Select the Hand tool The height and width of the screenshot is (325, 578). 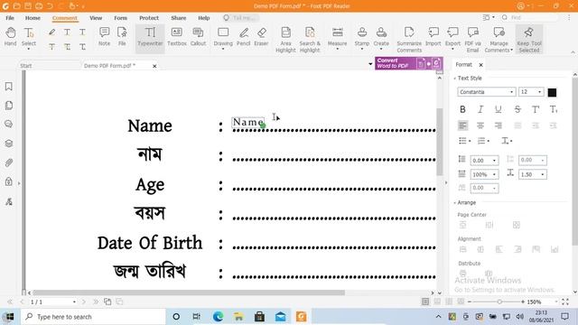tap(10, 36)
